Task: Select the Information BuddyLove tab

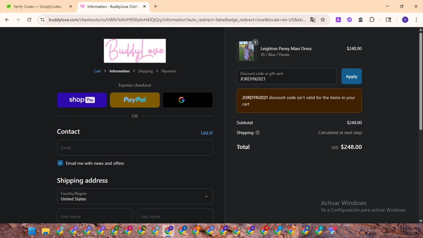Action: click(x=113, y=6)
